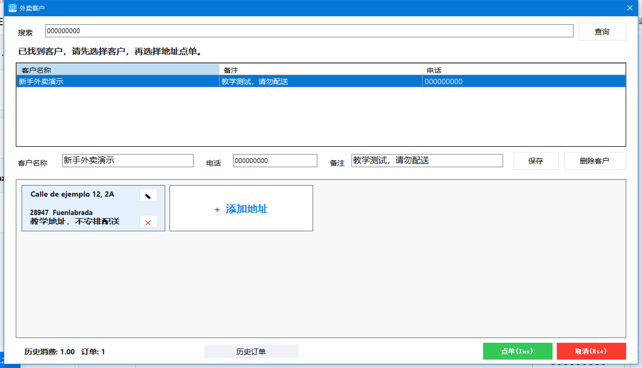Screen dimensions: 642x368
Task: Click the 备注 remark input field
Action: 427,161
